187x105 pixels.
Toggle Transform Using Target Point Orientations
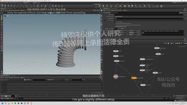click(115, 24)
